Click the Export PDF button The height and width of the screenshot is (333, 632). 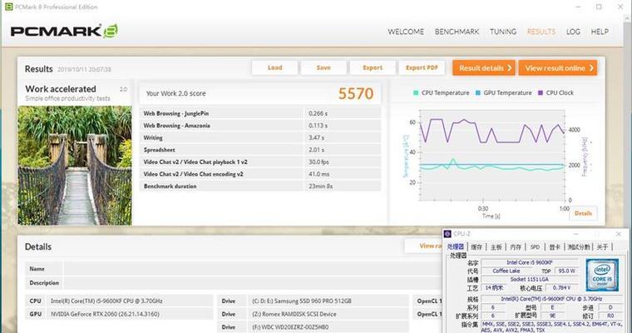[x=422, y=67]
